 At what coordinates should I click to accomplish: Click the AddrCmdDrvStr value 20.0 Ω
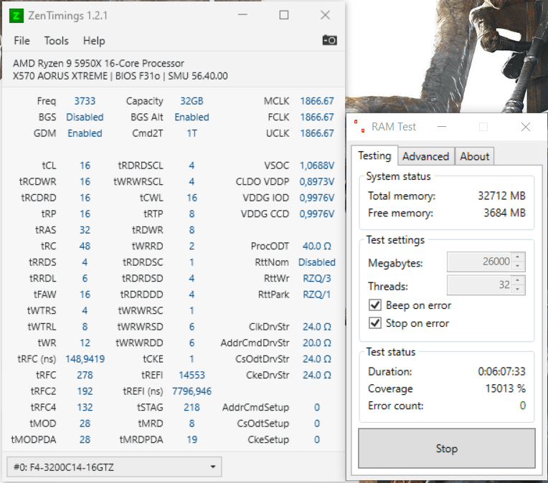(316, 343)
